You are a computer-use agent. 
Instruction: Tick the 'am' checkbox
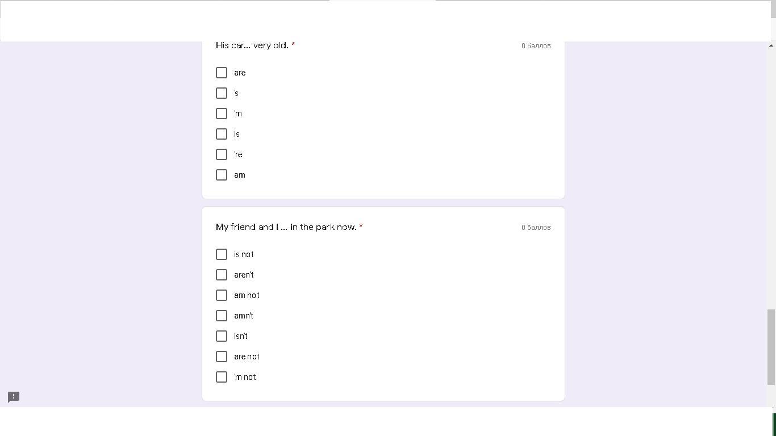pyautogui.click(x=222, y=175)
